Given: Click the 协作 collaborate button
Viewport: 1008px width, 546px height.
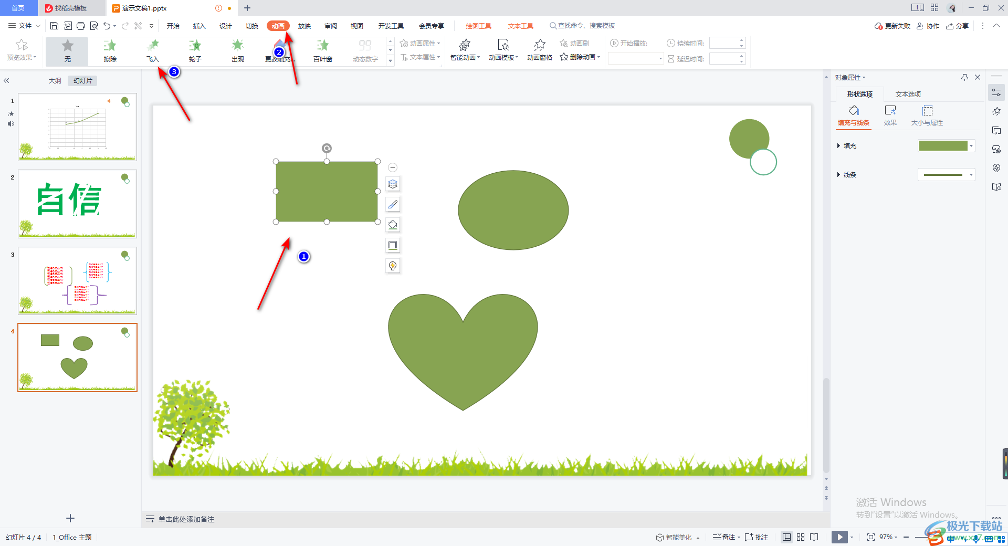Looking at the screenshot, I should (928, 26).
